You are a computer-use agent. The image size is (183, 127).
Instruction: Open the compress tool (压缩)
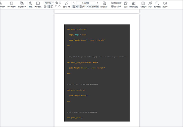pos(126,5)
